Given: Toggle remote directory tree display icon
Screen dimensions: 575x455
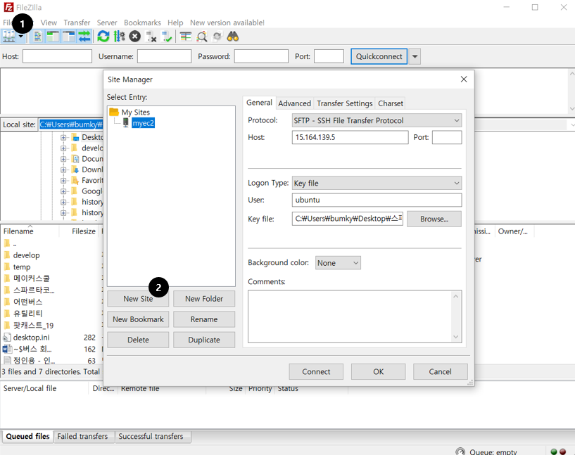Looking at the screenshot, I should tap(68, 37).
